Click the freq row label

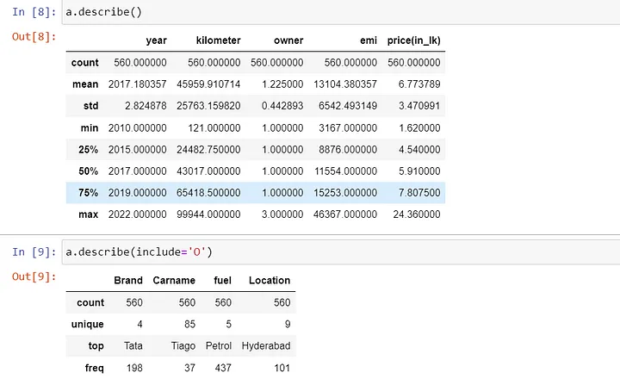tap(94, 369)
